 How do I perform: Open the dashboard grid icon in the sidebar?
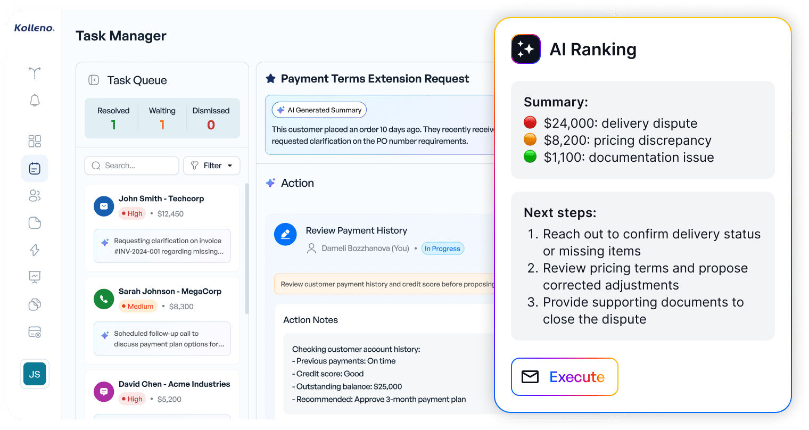(35, 141)
